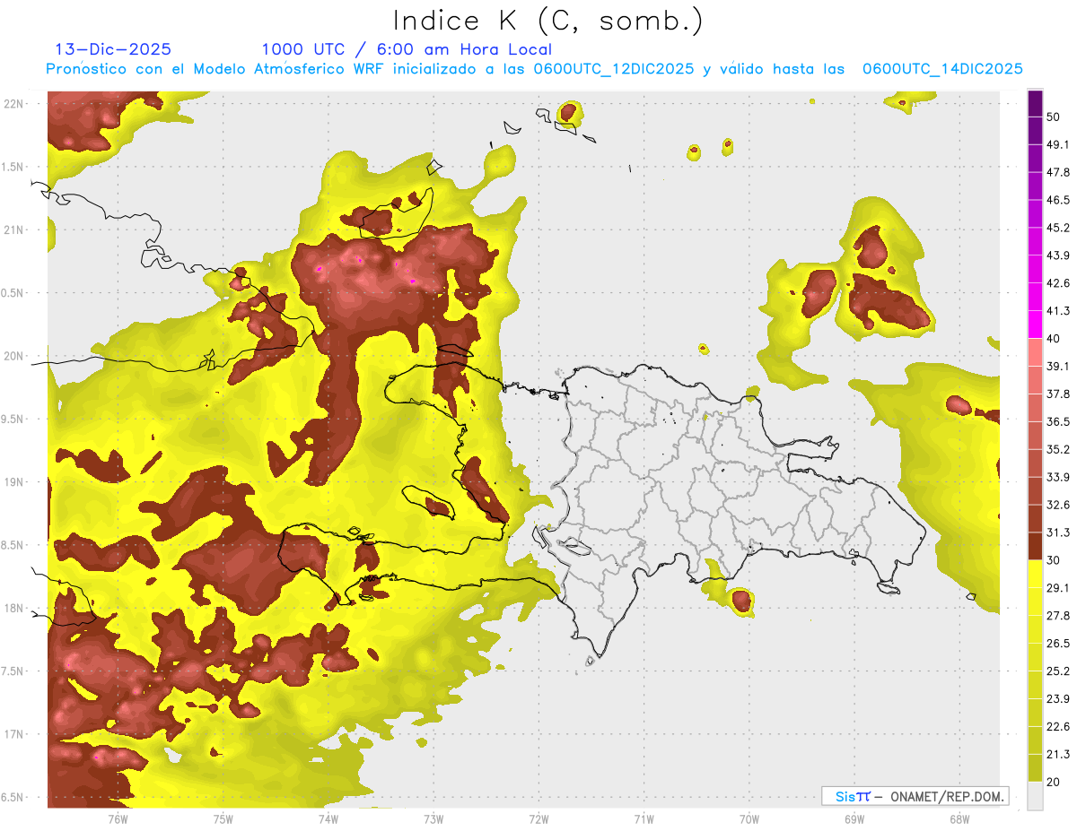Click the salmon legend swatch between 40 and 39.1
Screen dimensions: 1077x831
tap(1035, 351)
